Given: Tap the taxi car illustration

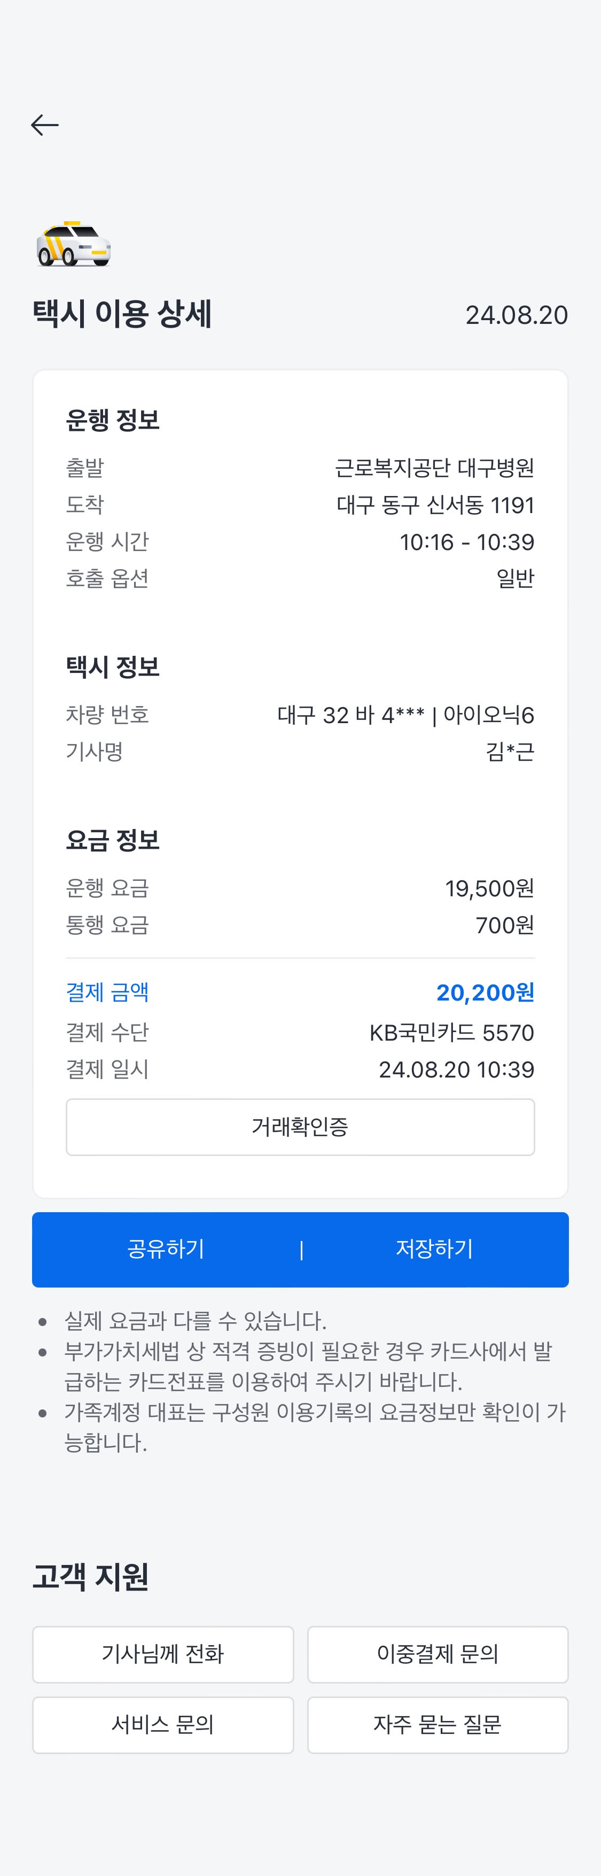Looking at the screenshot, I should 74,244.
